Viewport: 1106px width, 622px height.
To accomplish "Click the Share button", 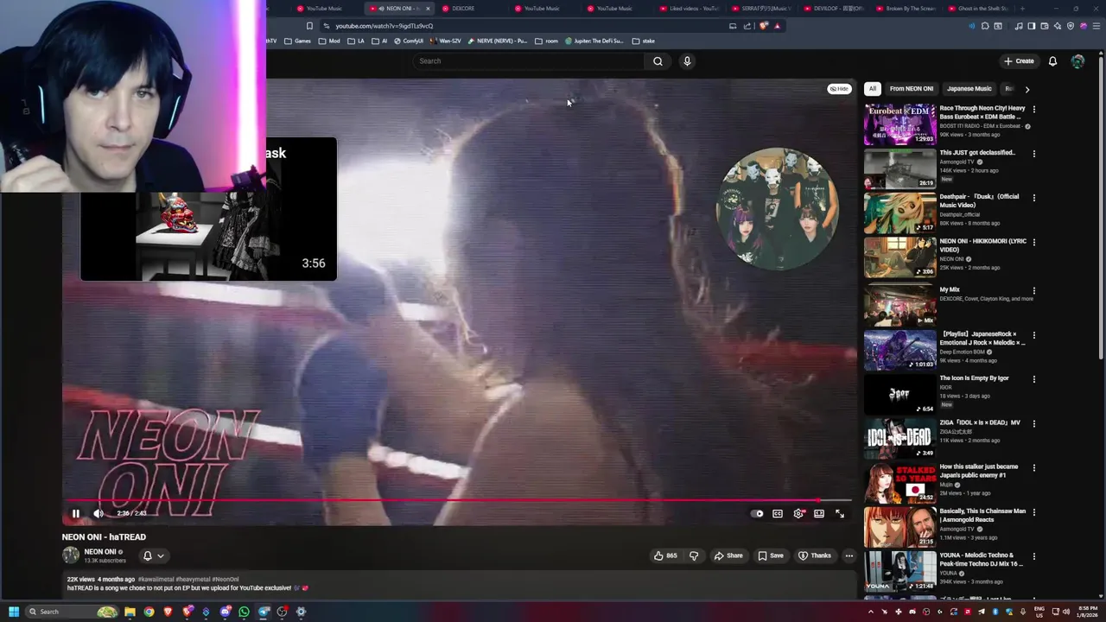I will pyautogui.click(x=728, y=555).
